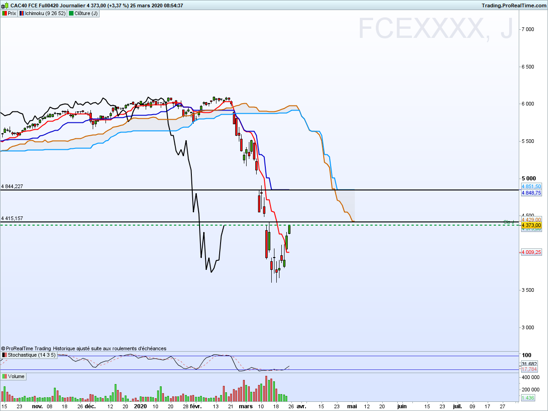The width and height of the screenshot is (548, 411).
Task: Click the 17,784 stochastic value label
Action: pyautogui.click(x=530, y=369)
